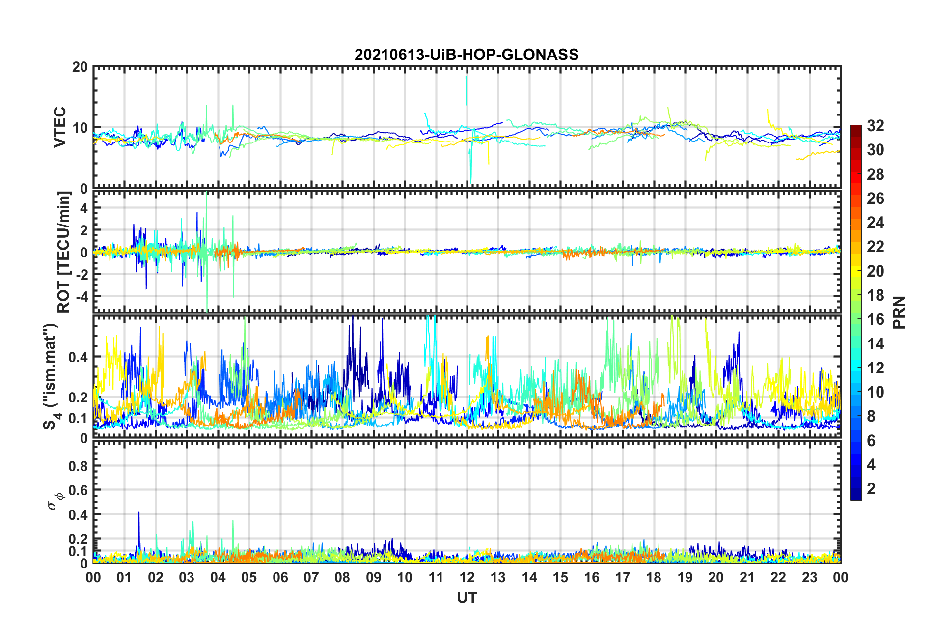Click colorbar tick label 2
Viewport: 934px width, 625px height.
tap(871, 489)
